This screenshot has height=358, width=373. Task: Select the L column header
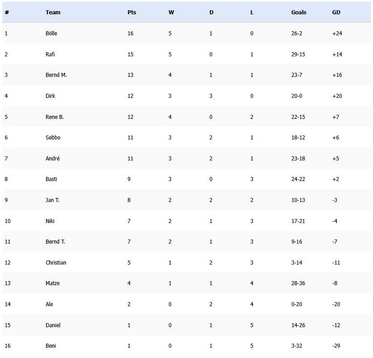click(x=252, y=13)
